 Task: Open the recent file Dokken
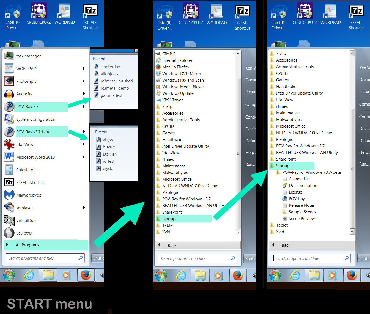(109, 154)
